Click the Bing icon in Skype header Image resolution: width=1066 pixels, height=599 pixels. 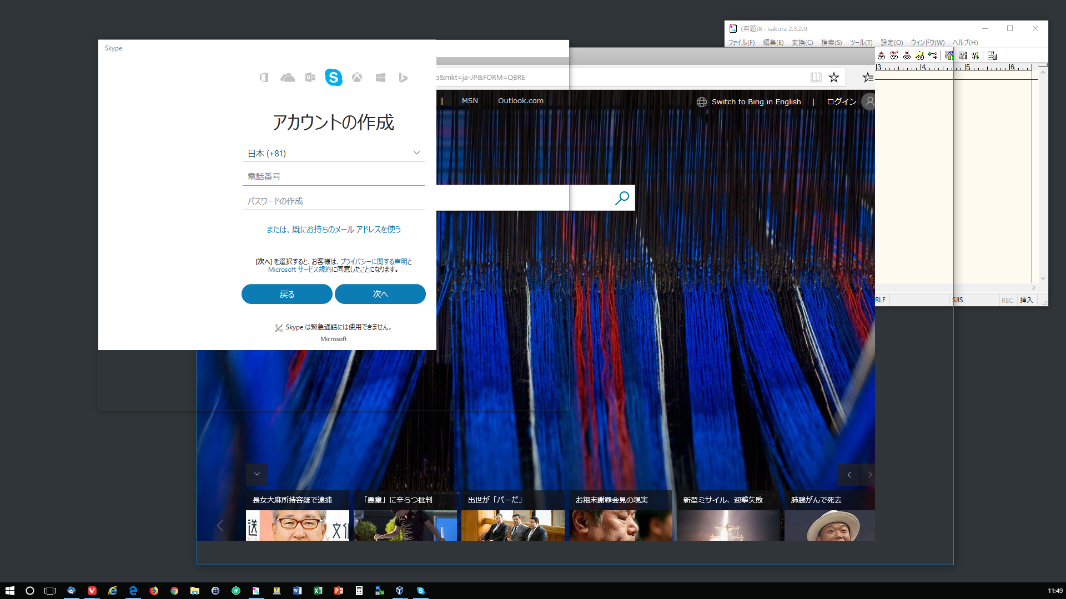(403, 78)
